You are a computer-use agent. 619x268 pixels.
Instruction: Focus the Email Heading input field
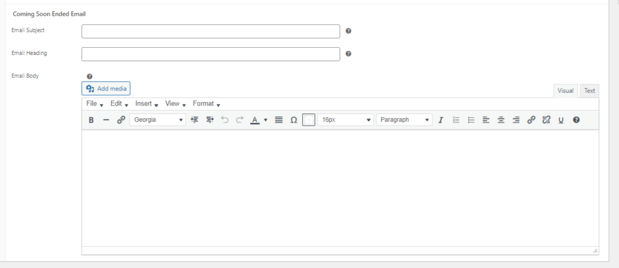[x=211, y=54]
